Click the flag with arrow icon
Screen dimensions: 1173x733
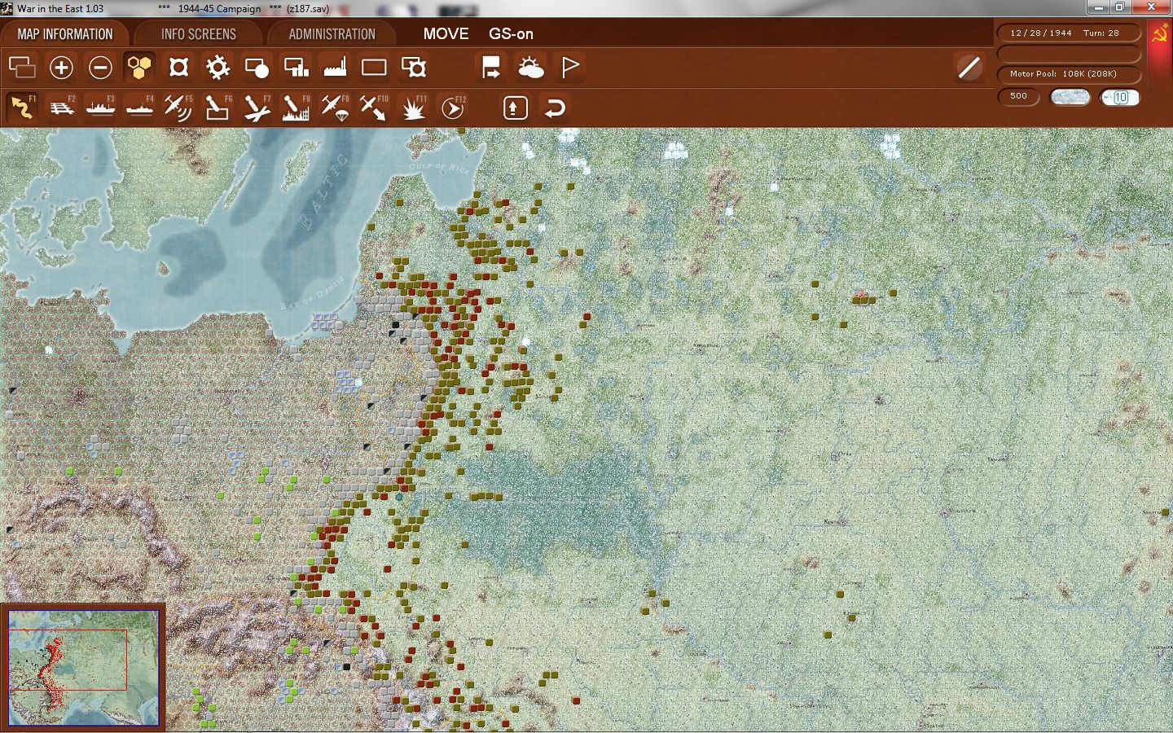point(491,68)
